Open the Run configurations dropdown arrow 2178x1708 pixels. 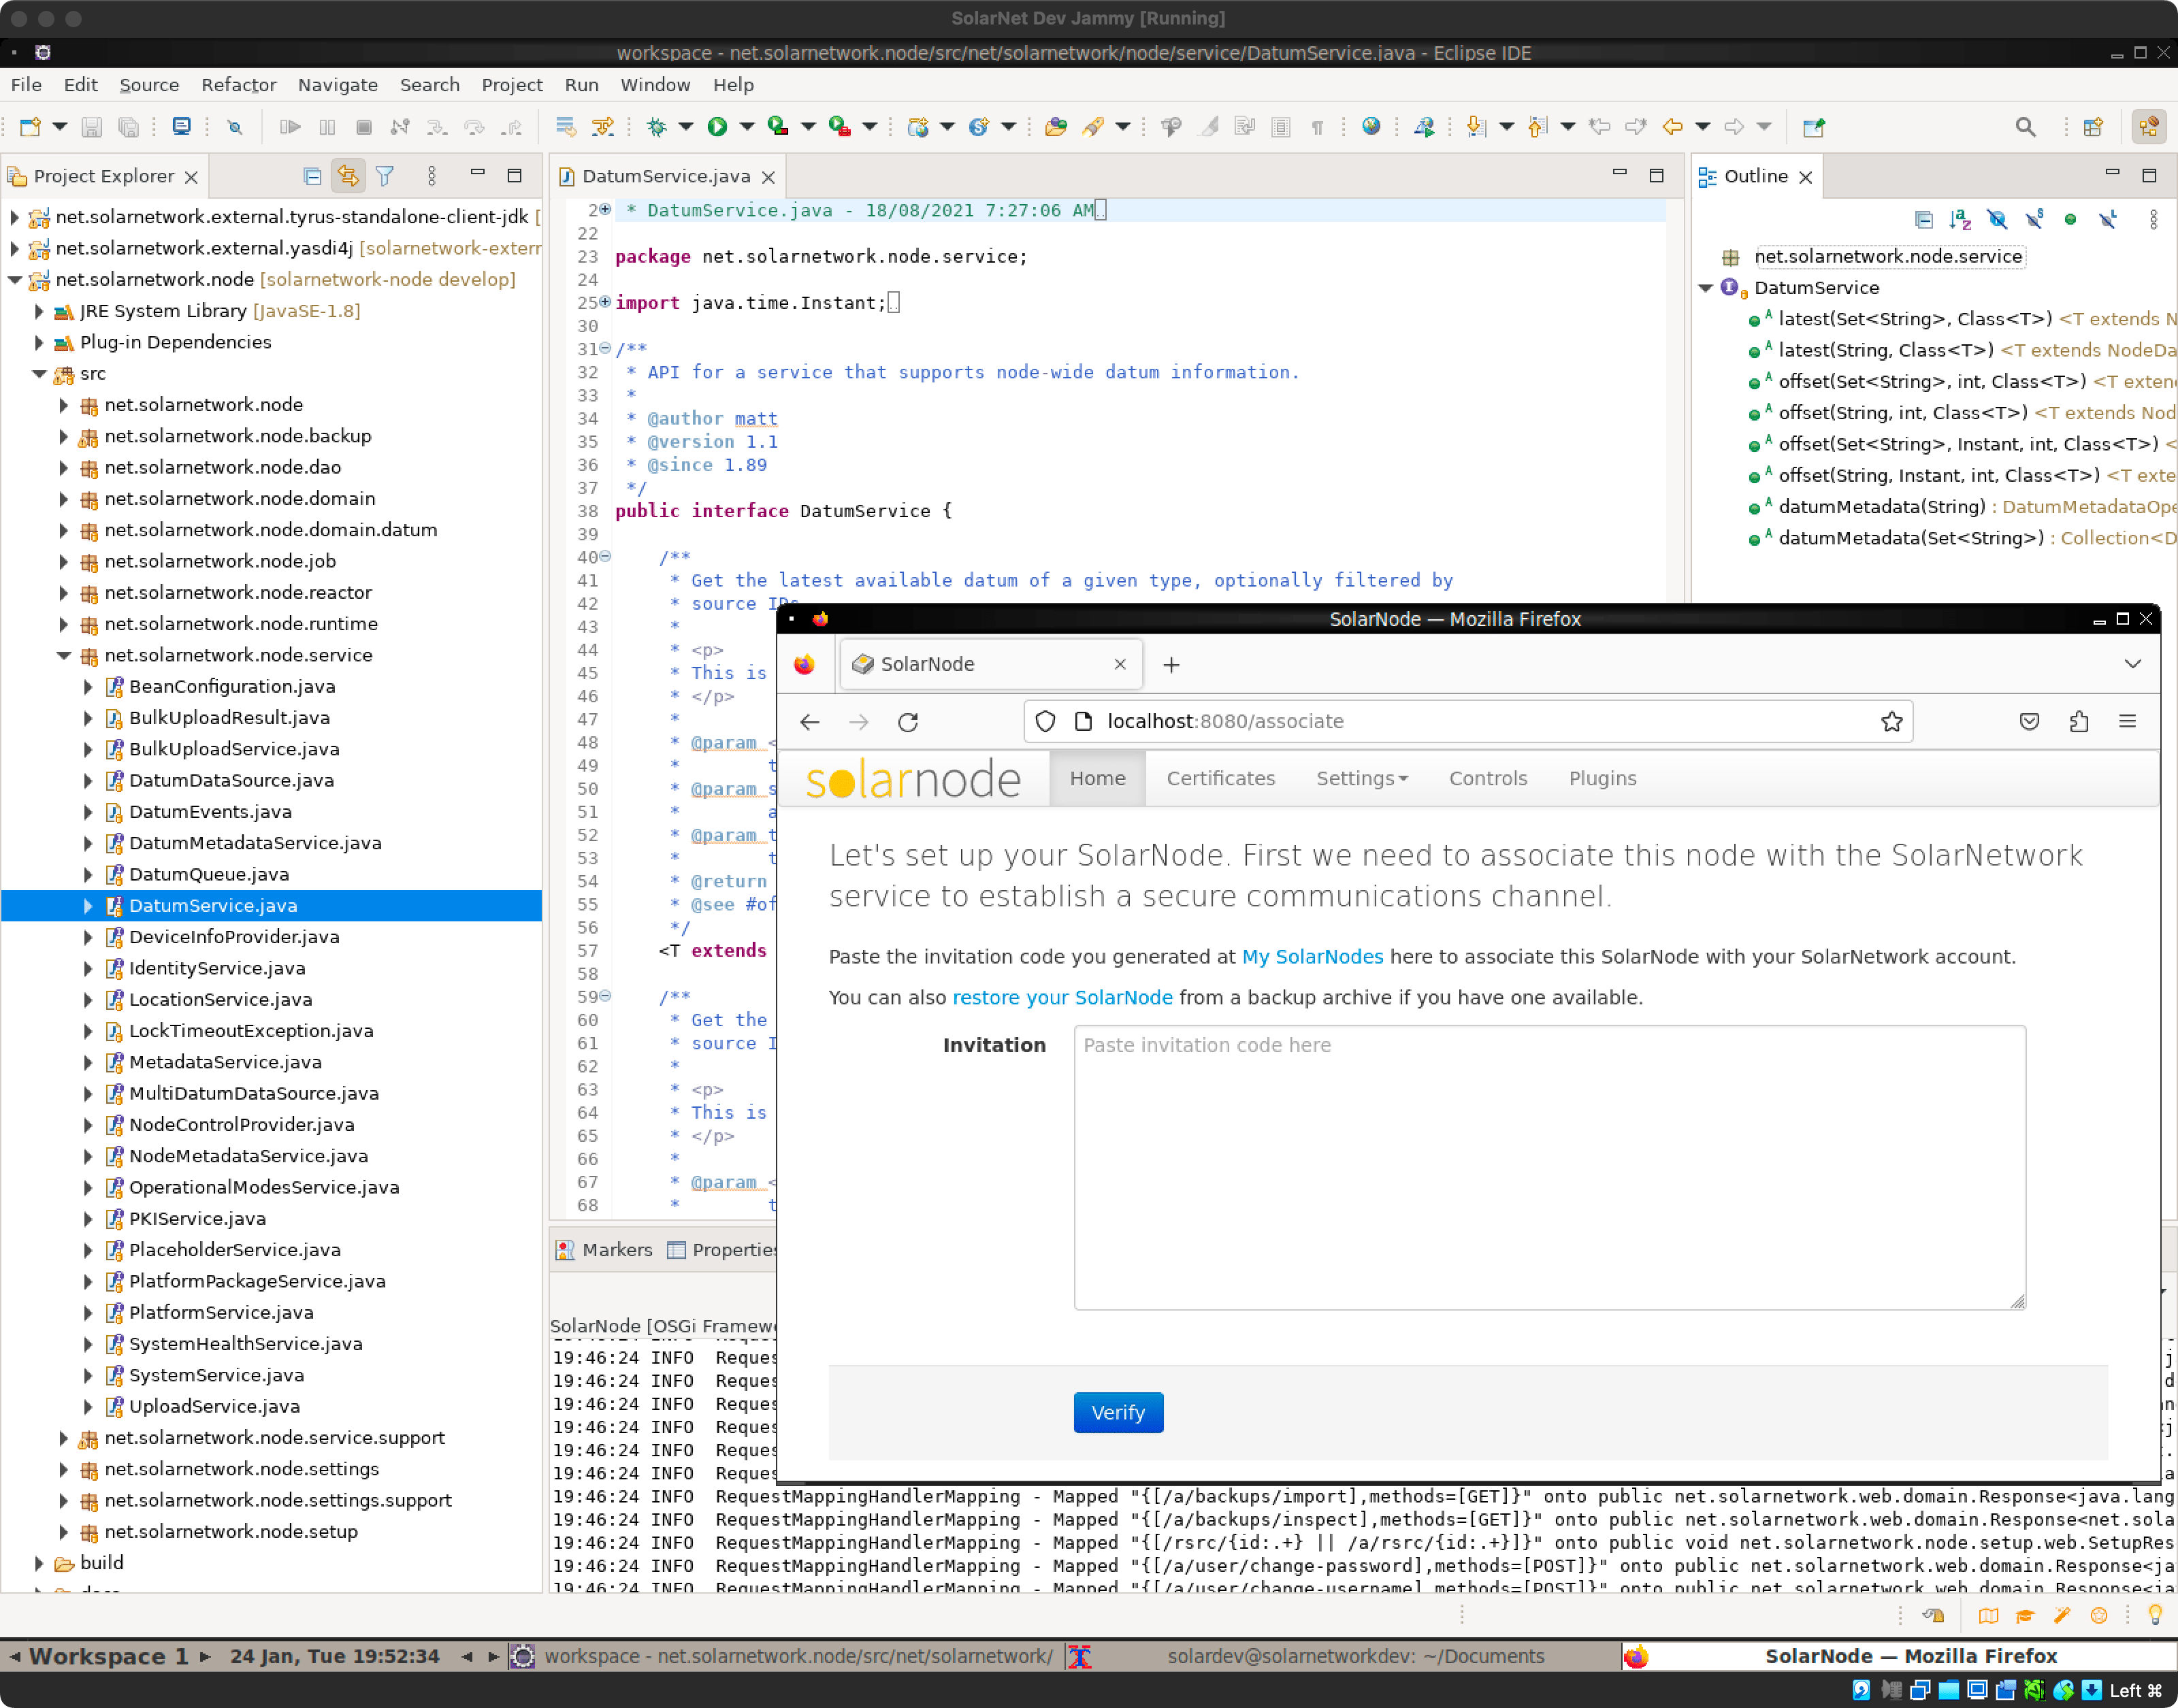click(x=747, y=127)
